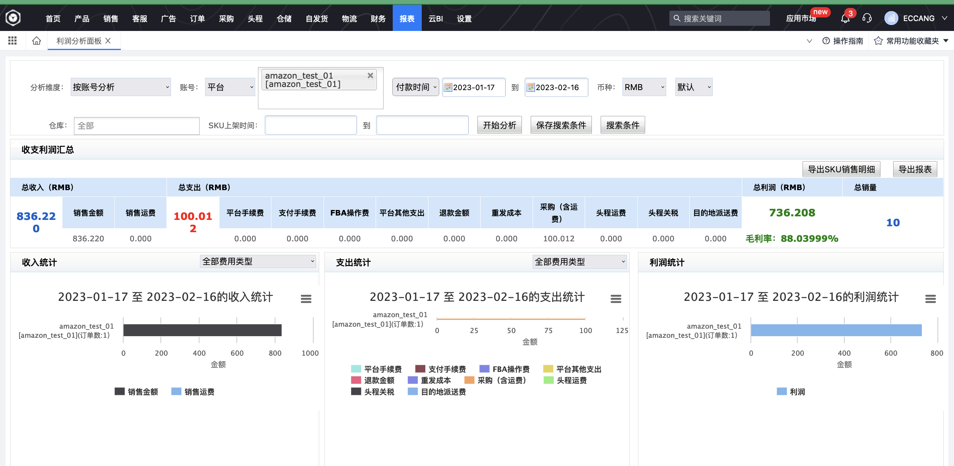The height and width of the screenshot is (466, 954).
Task: Toggle the 退款金额 legend in expense chart
Action: (x=373, y=380)
